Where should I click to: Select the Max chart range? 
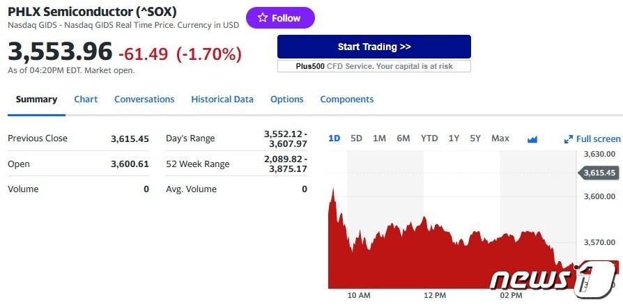coord(500,138)
